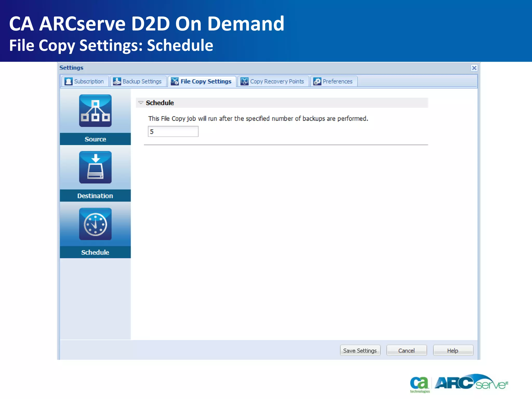
Task: Click the Copy Recovery Points tab icon
Action: pos(244,81)
